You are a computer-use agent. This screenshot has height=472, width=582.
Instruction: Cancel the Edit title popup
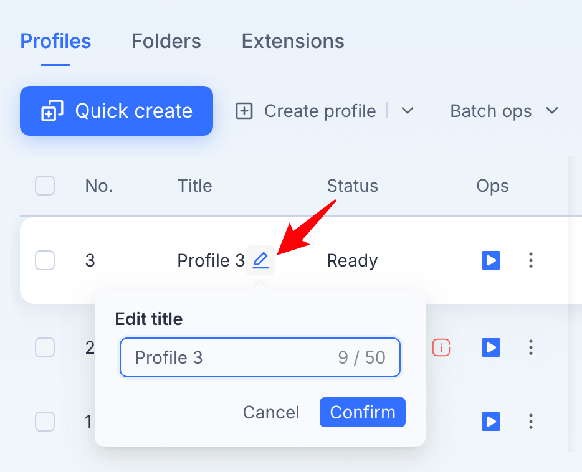pyautogui.click(x=271, y=412)
